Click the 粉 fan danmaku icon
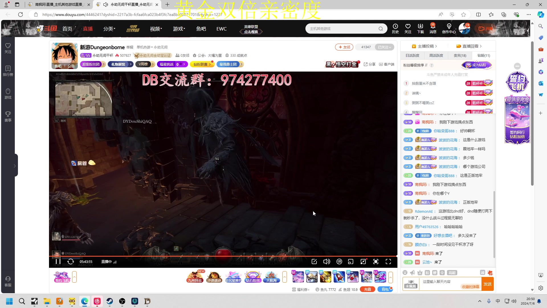Viewport: 547px width, 308px height. pyautogui.click(x=427, y=273)
